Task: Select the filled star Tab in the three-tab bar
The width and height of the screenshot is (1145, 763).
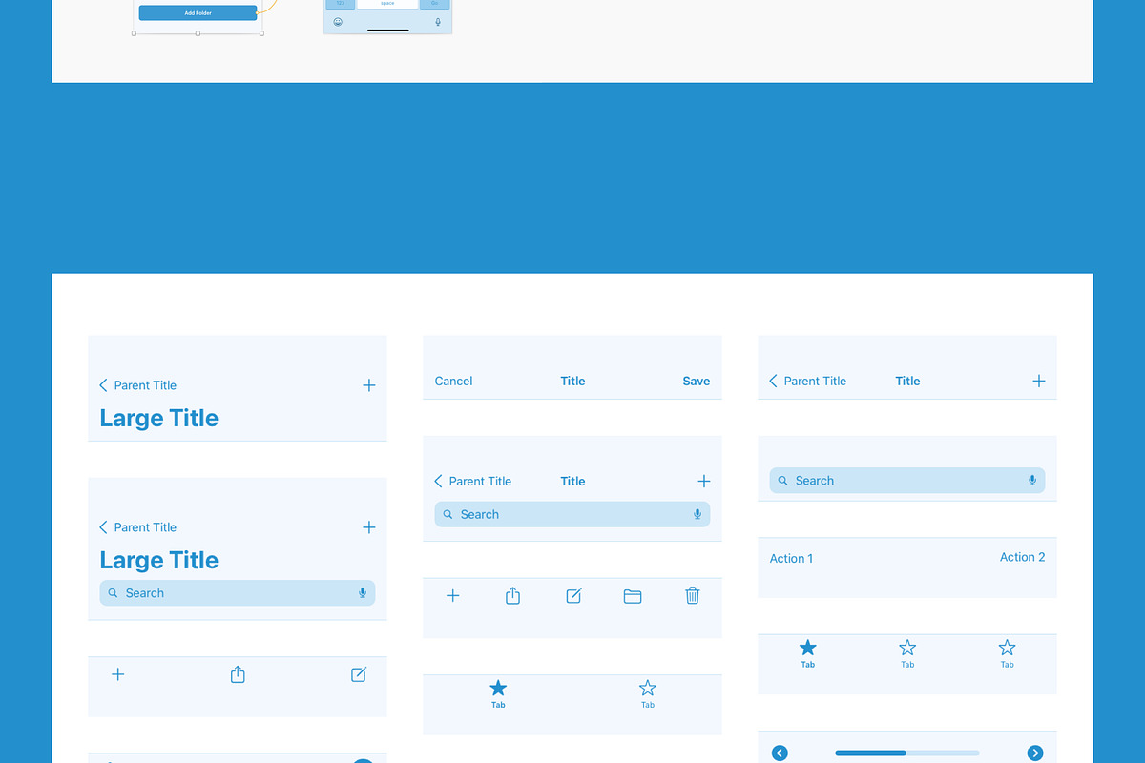Action: pyautogui.click(x=808, y=653)
